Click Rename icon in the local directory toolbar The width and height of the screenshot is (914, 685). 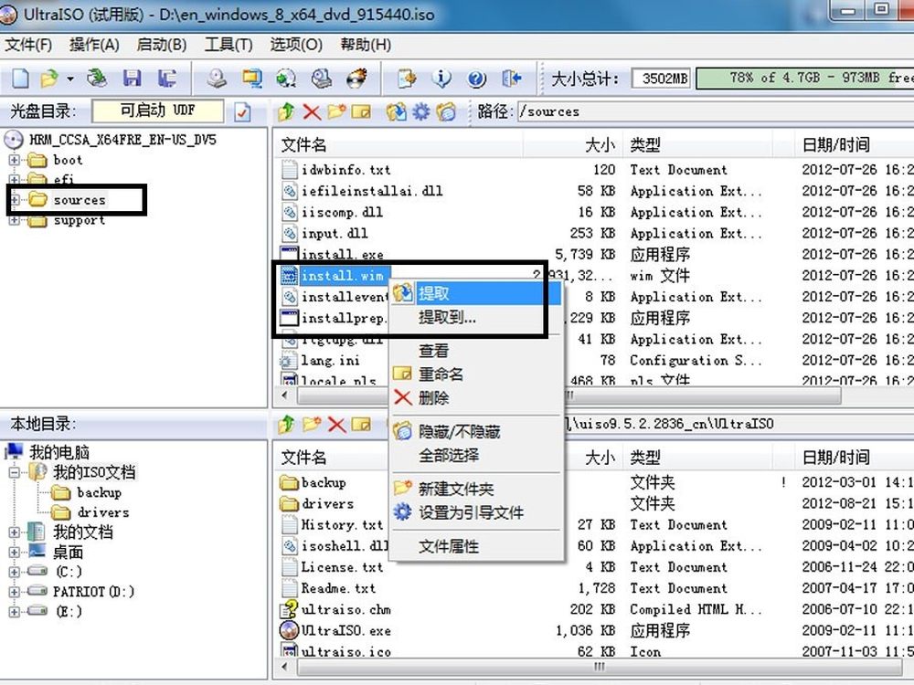coord(361,424)
